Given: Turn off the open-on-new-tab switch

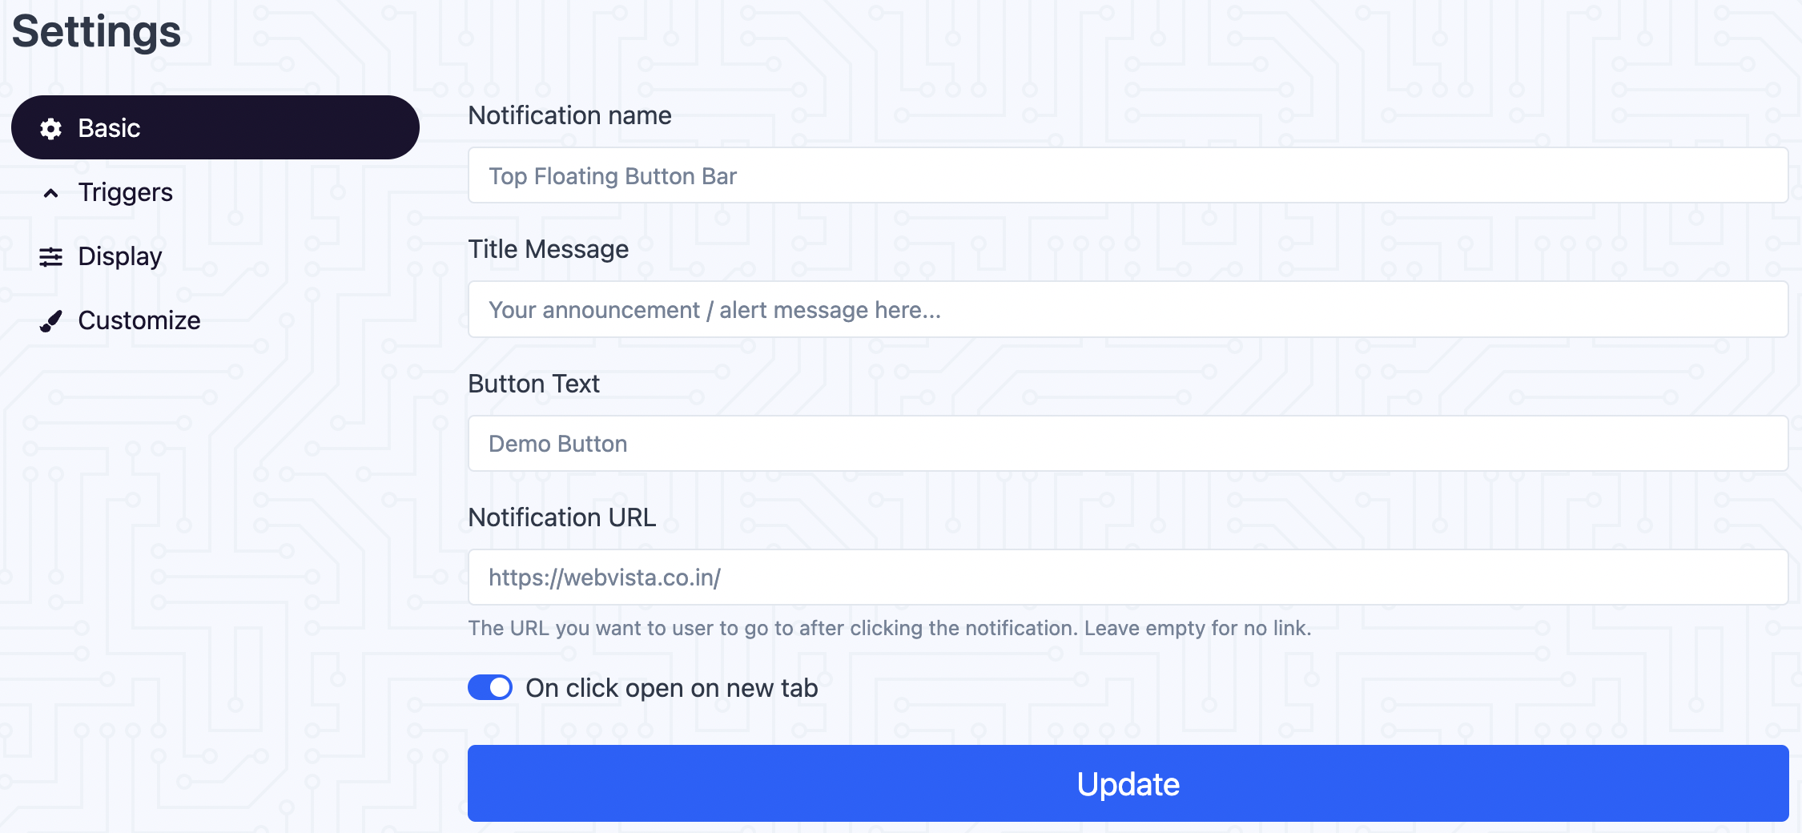Looking at the screenshot, I should tap(490, 687).
